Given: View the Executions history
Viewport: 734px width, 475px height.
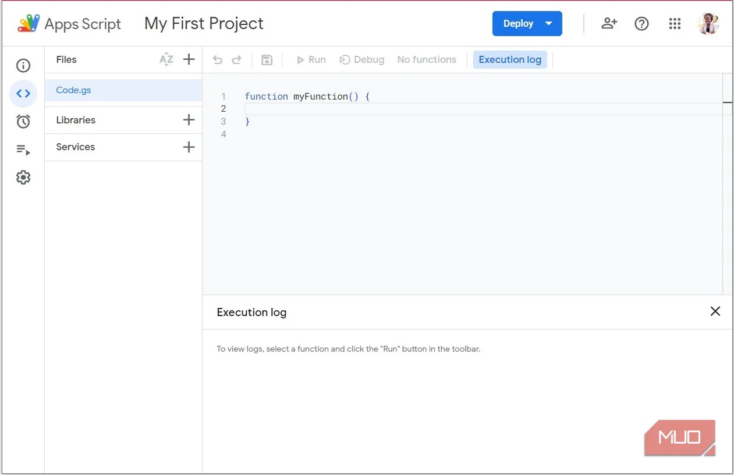Looking at the screenshot, I should click(23, 150).
